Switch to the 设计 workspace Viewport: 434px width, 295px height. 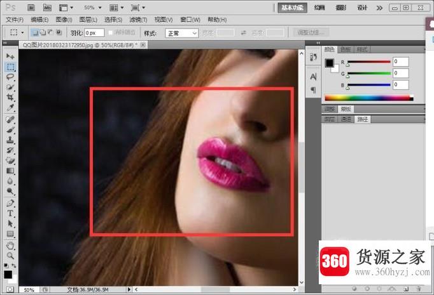click(362, 8)
